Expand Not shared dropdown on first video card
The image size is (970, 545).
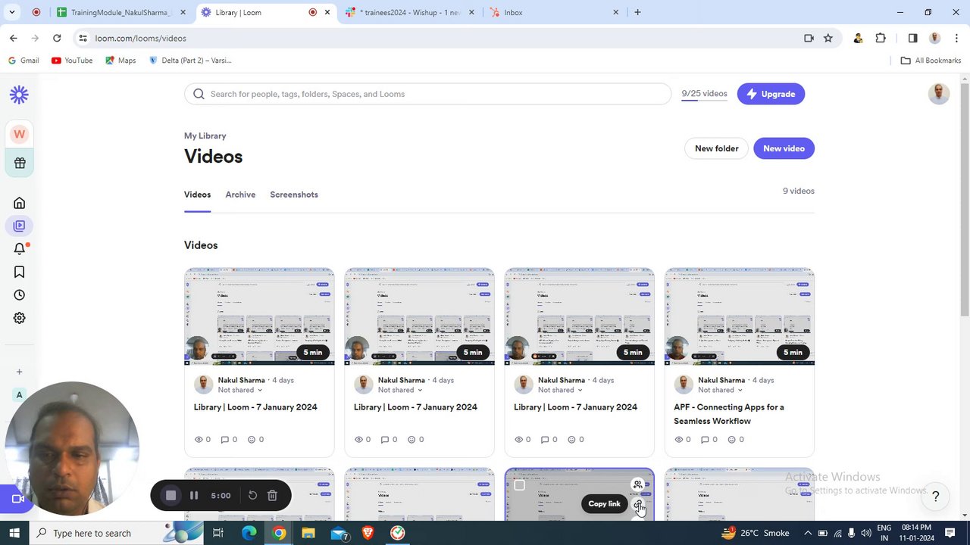(240, 391)
